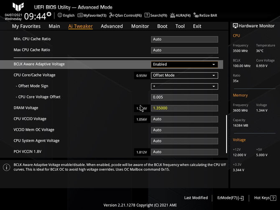Click the 12.000 V reading
This screenshot has height=210, width=280.
(x=239, y=155)
